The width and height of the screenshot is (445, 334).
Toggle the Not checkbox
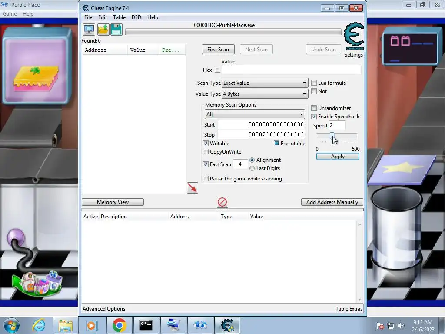pyautogui.click(x=314, y=91)
